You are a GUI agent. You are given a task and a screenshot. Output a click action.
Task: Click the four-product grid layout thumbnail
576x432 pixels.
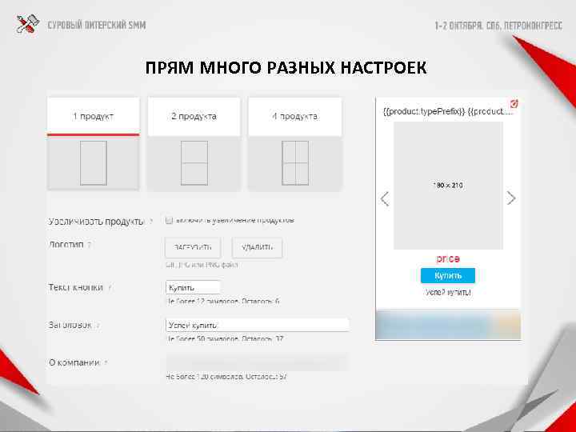click(x=295, y=163)
